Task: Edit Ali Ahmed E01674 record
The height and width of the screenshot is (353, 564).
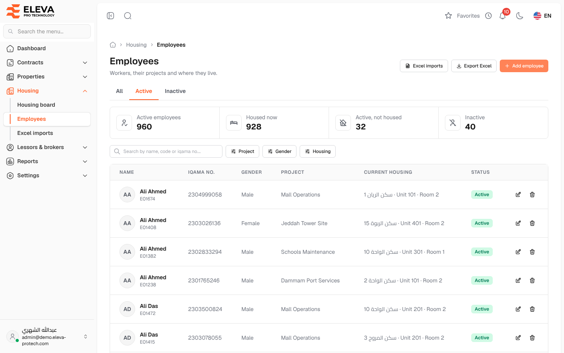Action: point(518,195)
